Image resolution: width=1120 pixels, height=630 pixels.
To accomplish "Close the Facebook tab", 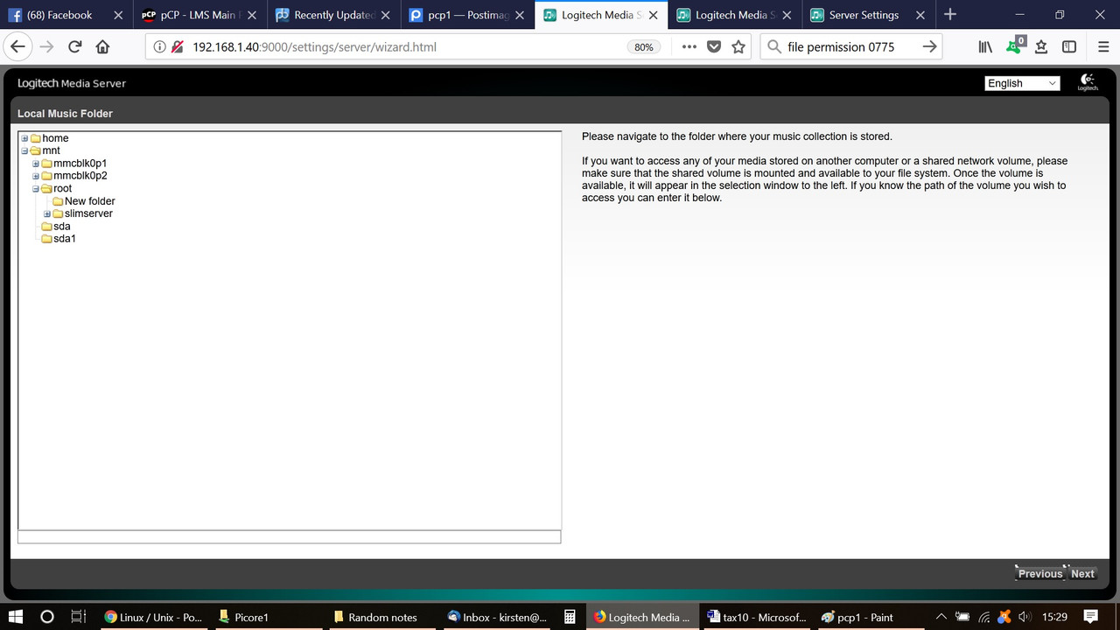I will pos(118,15).
